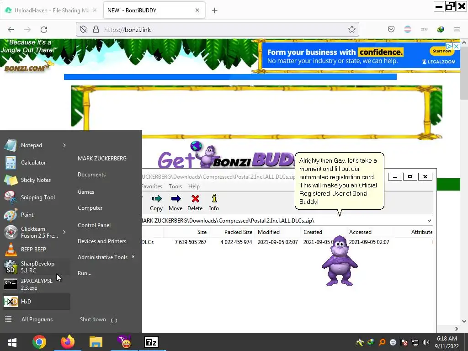
Task: Start the Snipping Tool
Action: tap(37, 197)
